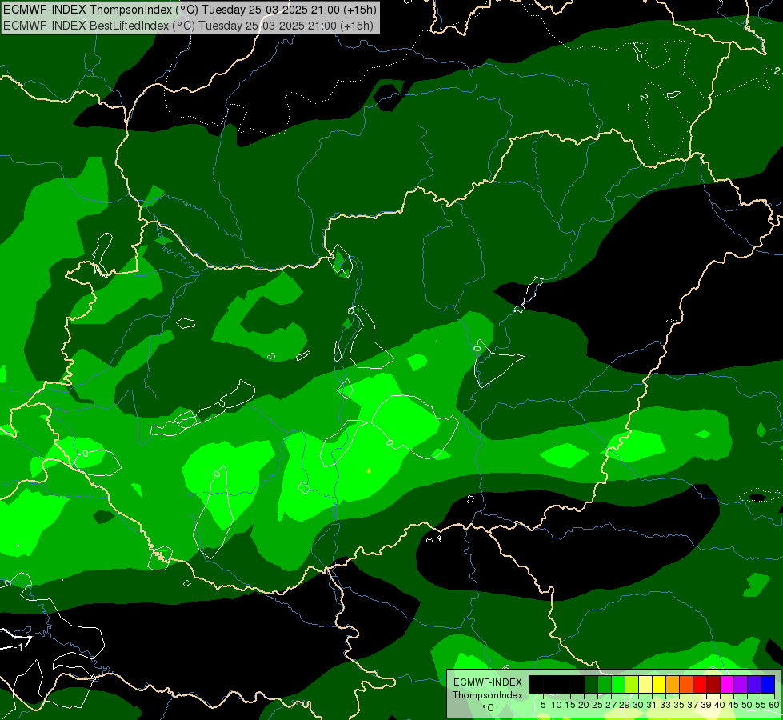Image resolution: width=783 pixels, height=720 pixels.
Task: Click the -1 contour label on the map
Action: 19,647
